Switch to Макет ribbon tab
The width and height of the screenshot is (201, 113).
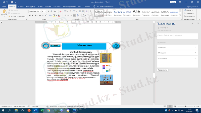[x=40, y=7]
